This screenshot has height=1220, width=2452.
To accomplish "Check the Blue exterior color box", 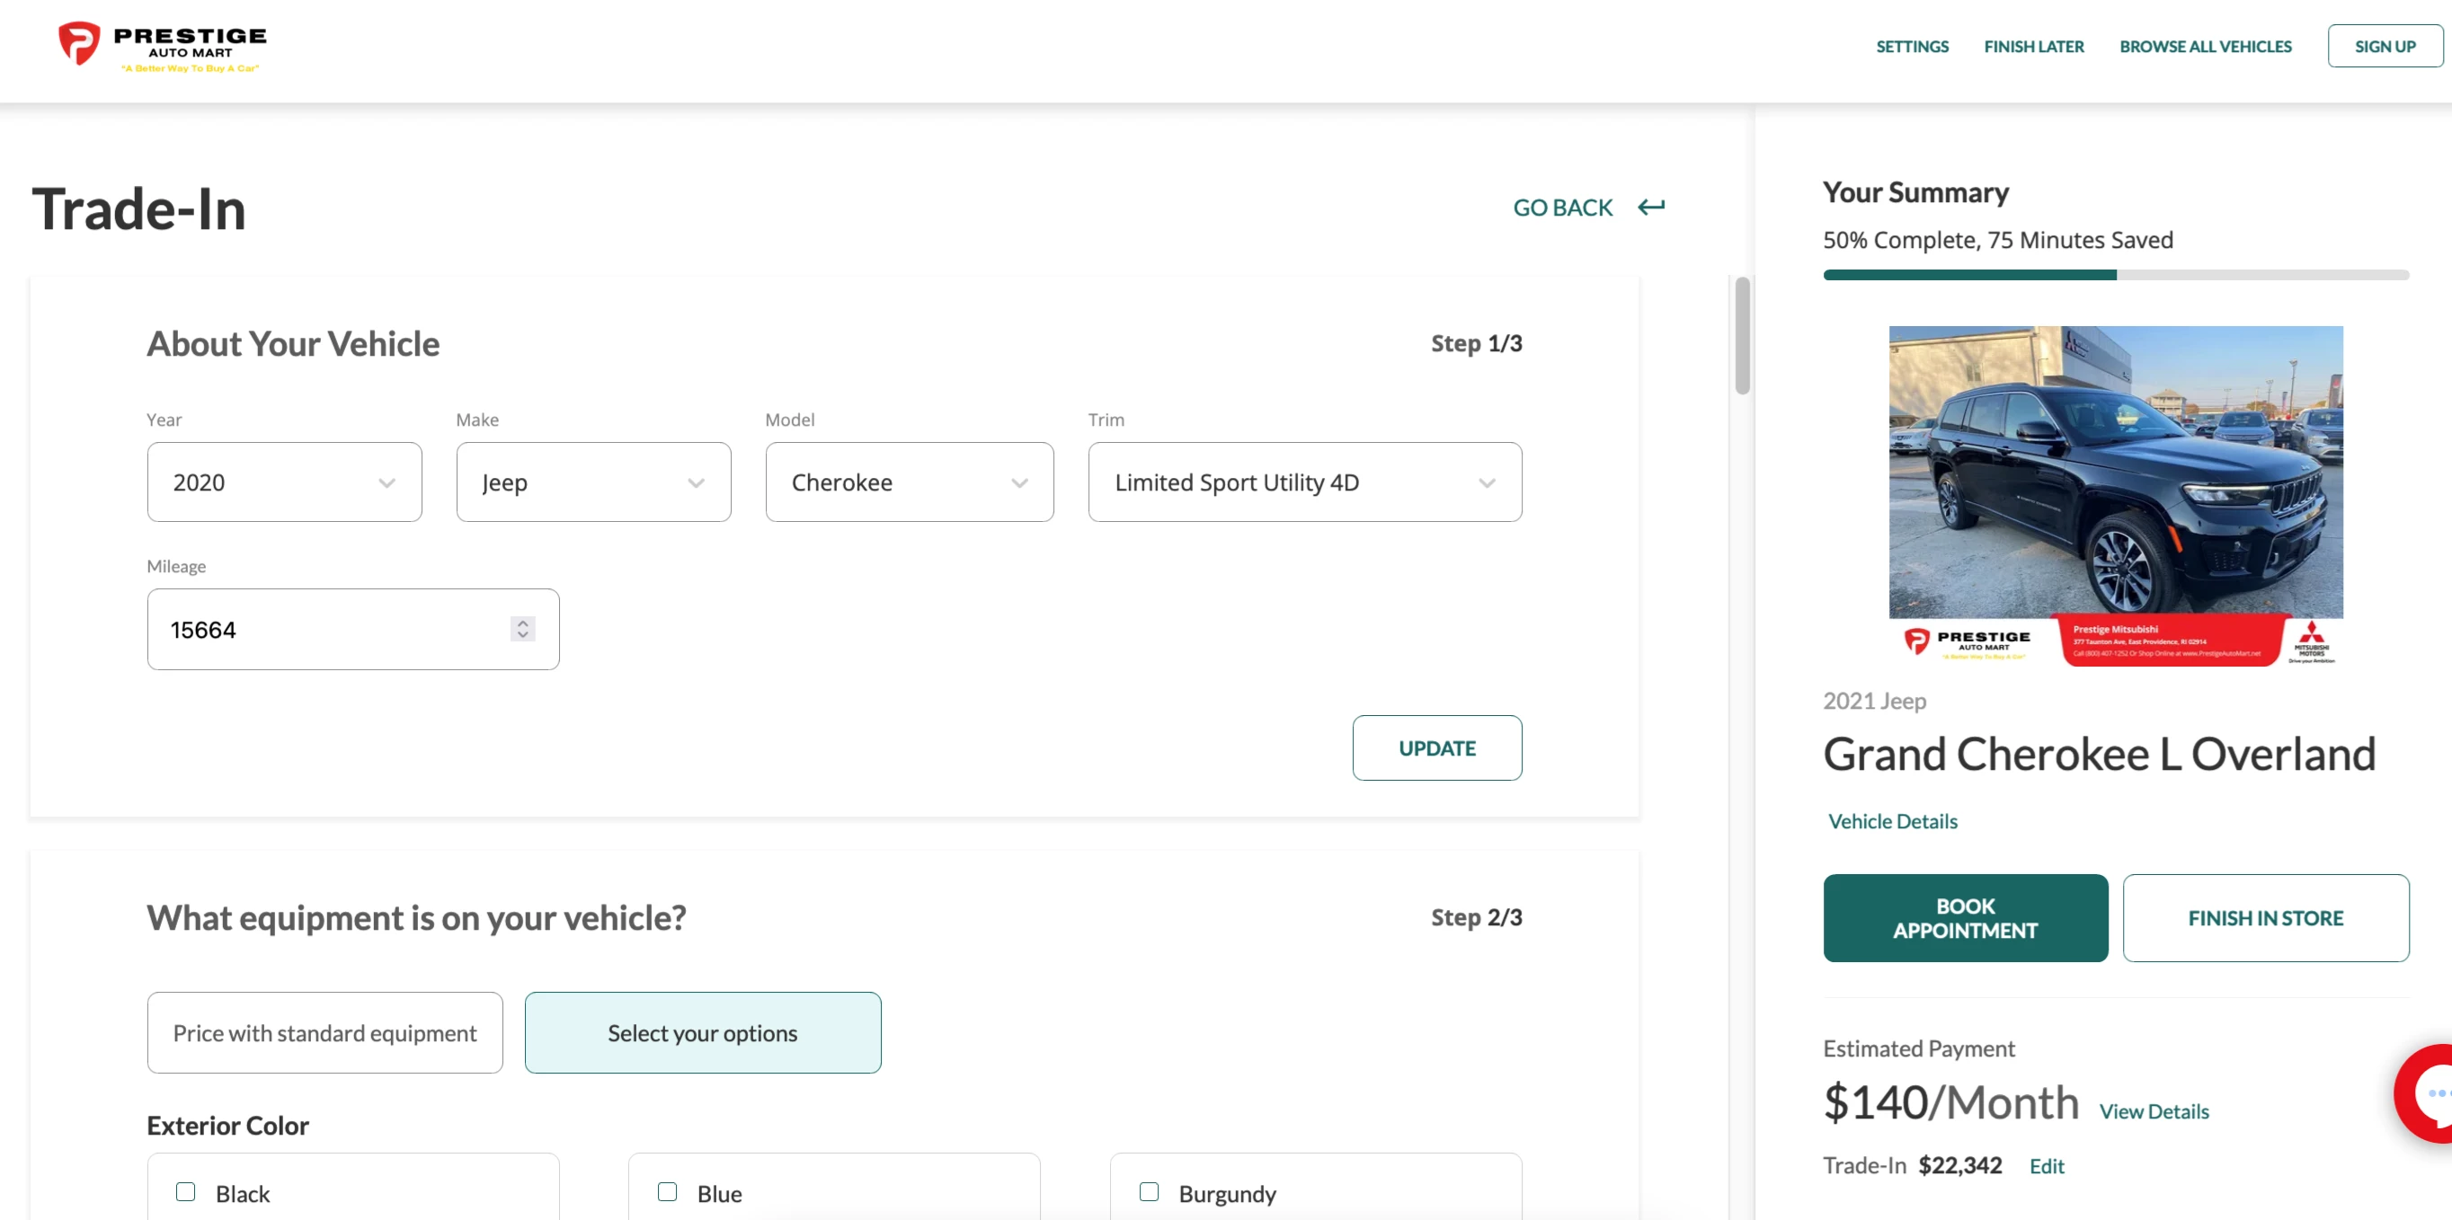I will (667, 1191).
